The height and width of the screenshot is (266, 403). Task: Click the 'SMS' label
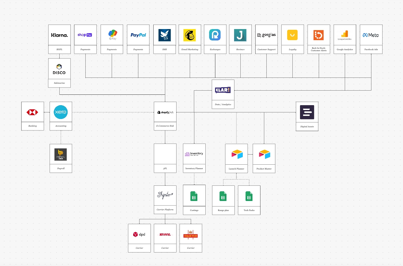point(164,49)
